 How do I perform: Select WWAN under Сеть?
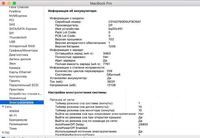[x=14, y=111]
